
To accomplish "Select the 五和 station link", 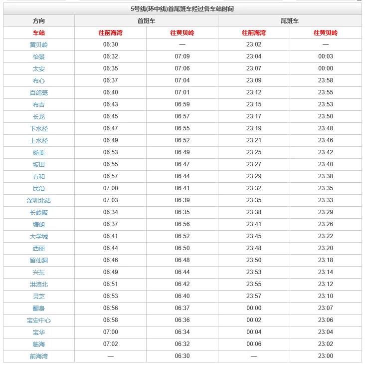I will coord(39,177).
